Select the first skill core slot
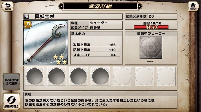The image size is (201, 112). point(35,76)
